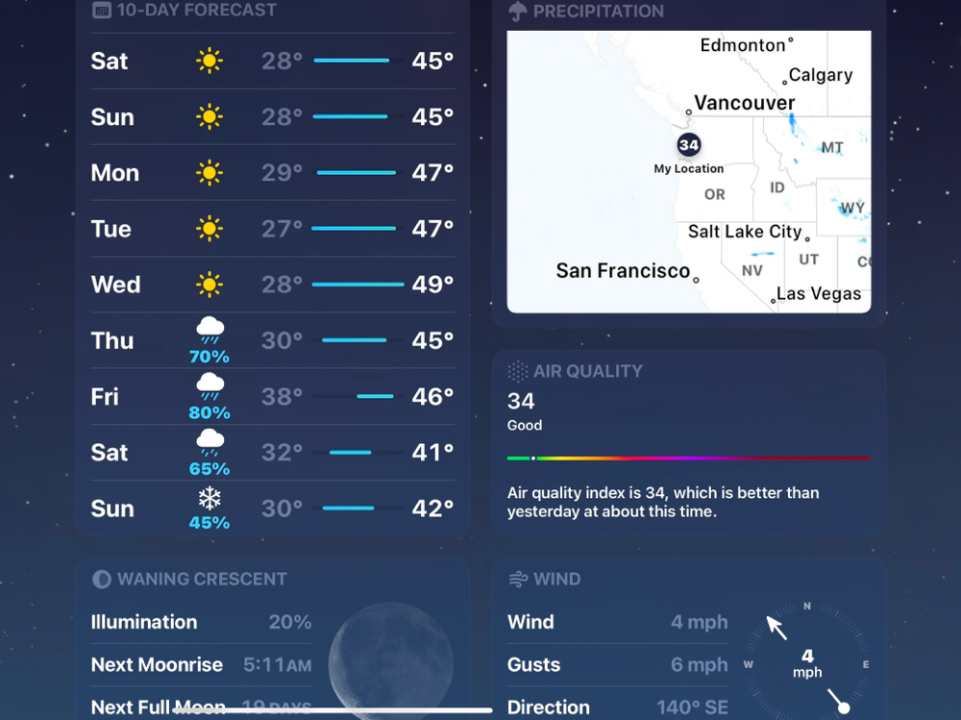Click the moon icon beside Waning Crescent
This screenshot has width=961, height=720.
[101, 579]
